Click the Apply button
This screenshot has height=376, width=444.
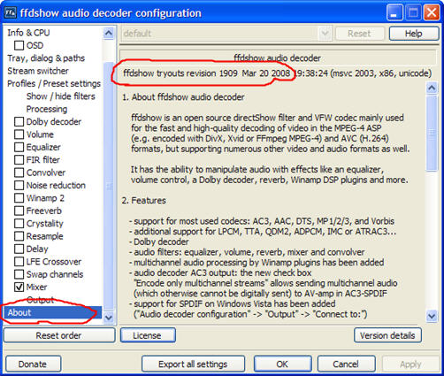(410, 364)
